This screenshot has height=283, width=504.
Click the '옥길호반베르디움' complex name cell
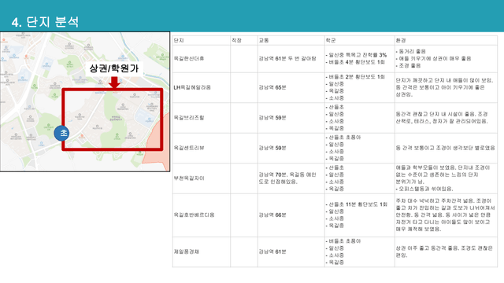pyautogui.click(x=202, y=215)
